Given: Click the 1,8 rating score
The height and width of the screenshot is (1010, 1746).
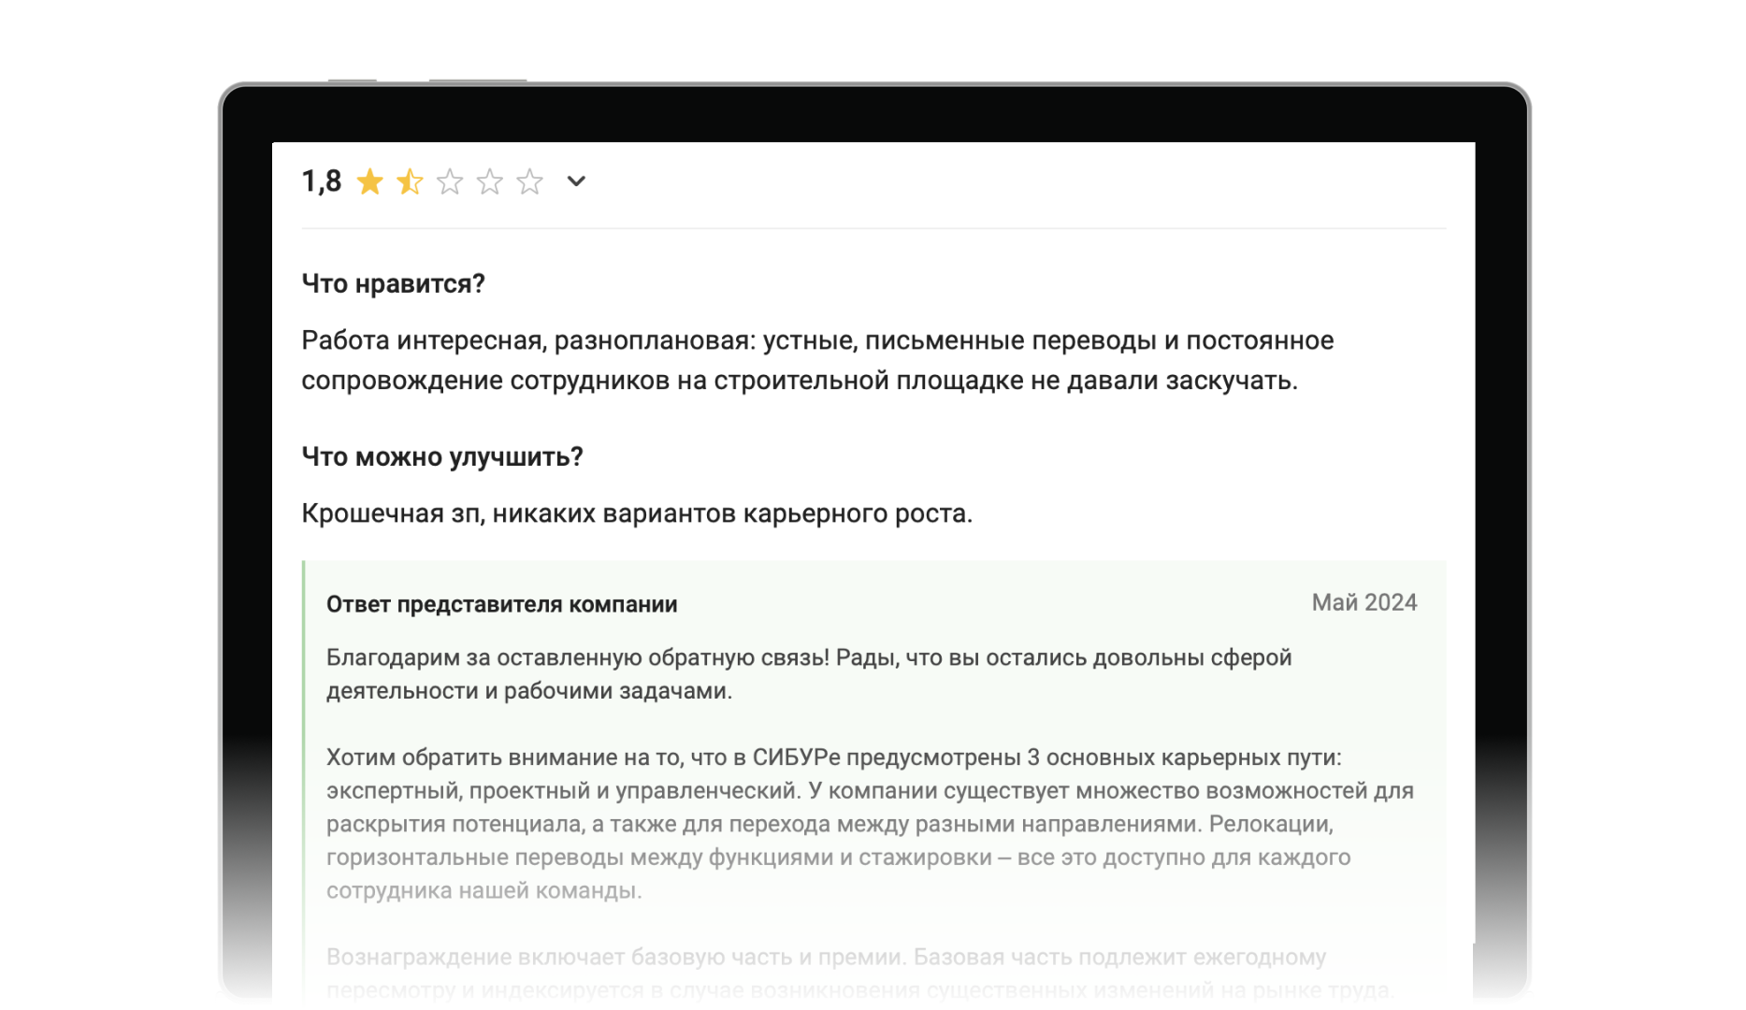Looking at the screenshot, I should point(322,181).
